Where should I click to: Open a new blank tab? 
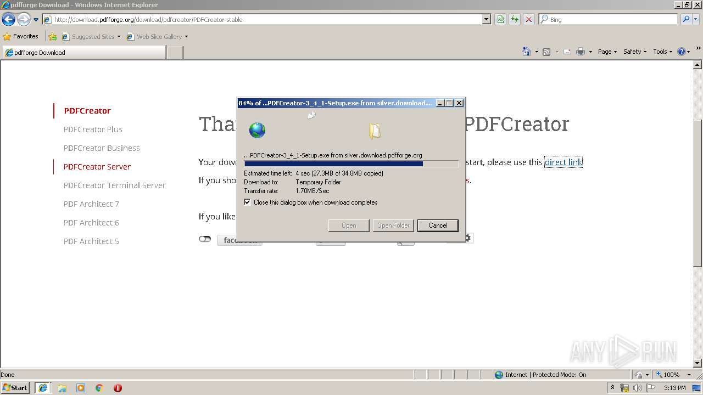point(175,53)
